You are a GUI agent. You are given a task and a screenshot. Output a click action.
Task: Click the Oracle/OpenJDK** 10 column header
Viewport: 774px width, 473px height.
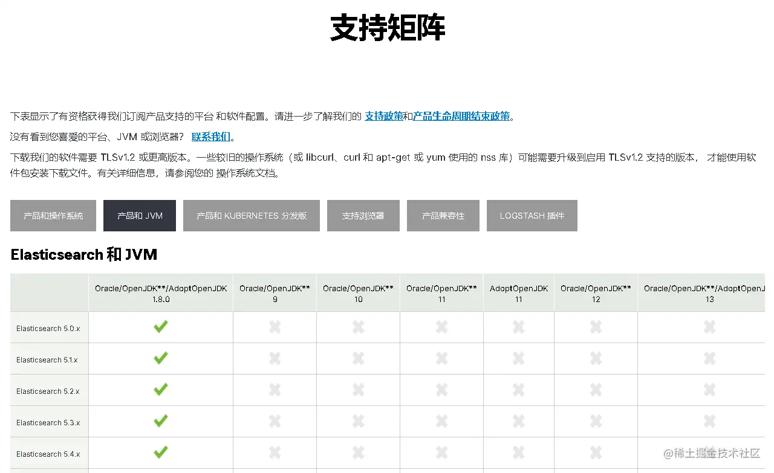tap(358, 294)
